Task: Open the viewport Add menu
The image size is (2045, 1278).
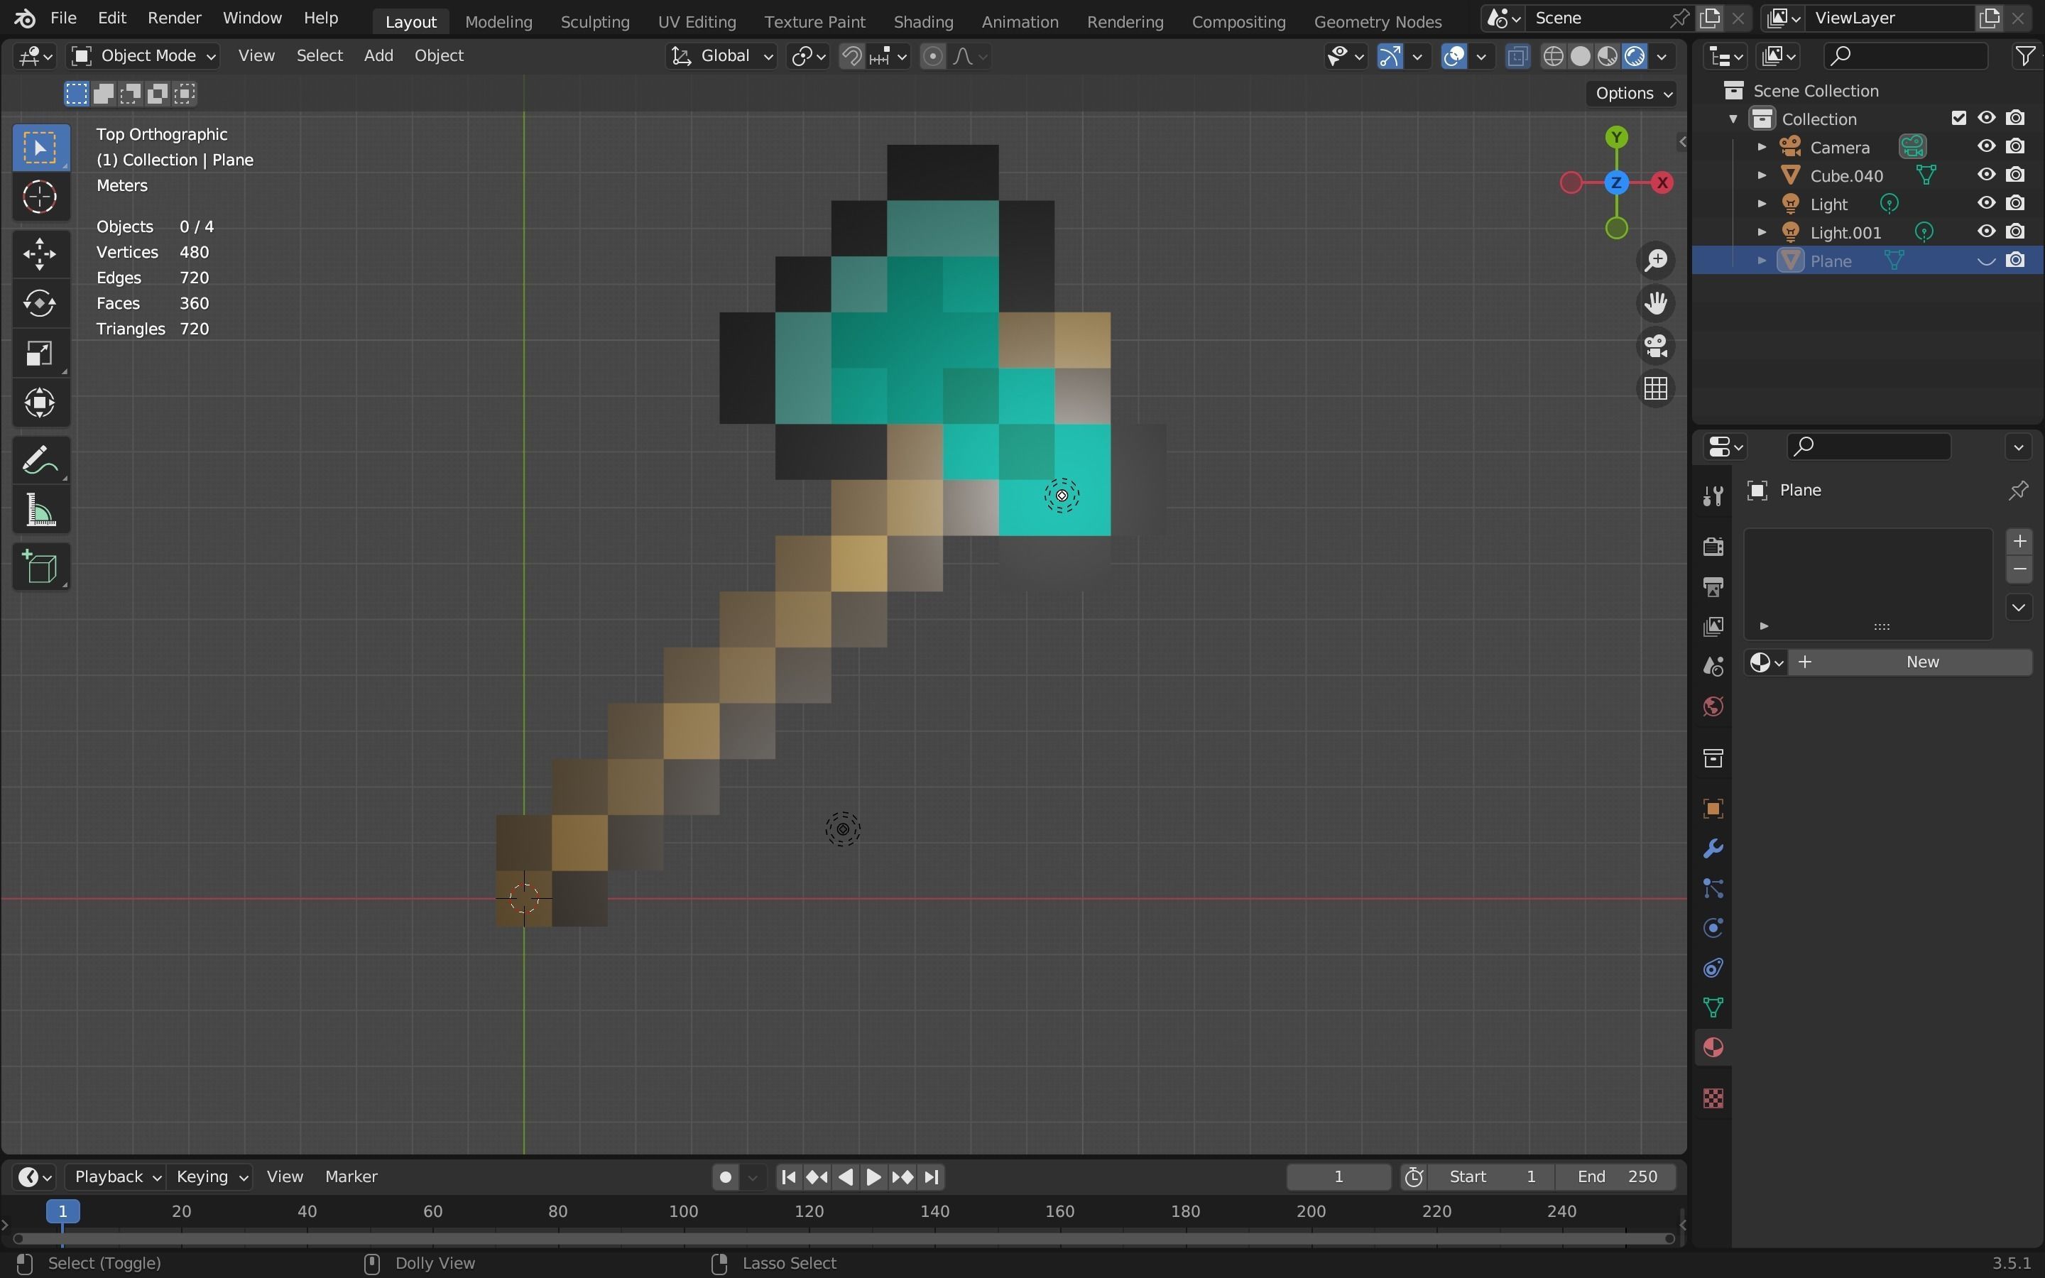Action: tap(378, 56)
